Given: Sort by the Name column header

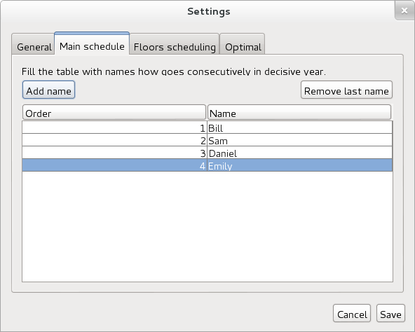Looking at the screenshot, I should click(299, 112).
